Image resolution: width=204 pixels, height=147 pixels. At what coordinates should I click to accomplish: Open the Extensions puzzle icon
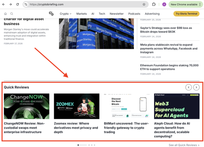coord(154,4)
